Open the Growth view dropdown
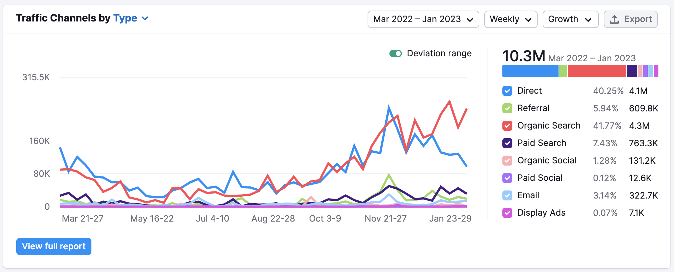674x272 pixels. point(570,19)
